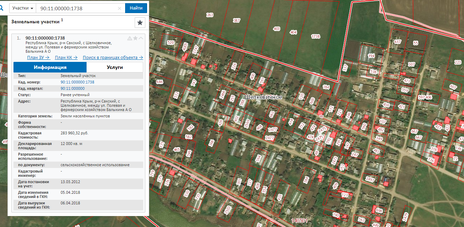Image resolution: width=464 pixels, height=227 pixels.
Task: Click the result title 90:11:000000:1738
Action: [x=45, y=38]
